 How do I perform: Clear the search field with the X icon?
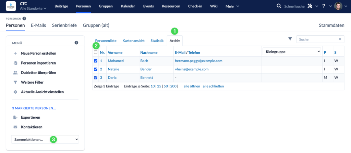click(x=340, y=39)
